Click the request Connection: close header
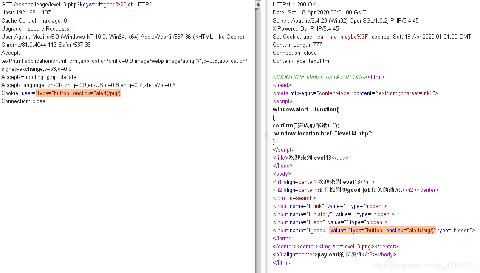Screen dimensions: 480x273 (x=23, y=101)
